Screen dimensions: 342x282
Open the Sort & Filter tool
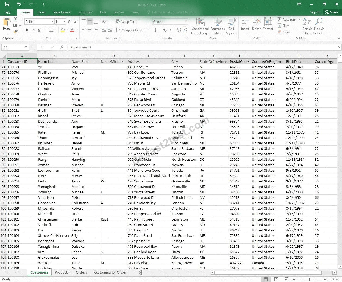[307, 26]
